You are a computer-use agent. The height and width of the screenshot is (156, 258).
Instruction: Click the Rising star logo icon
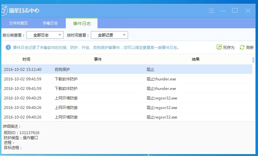pos(4,10)
